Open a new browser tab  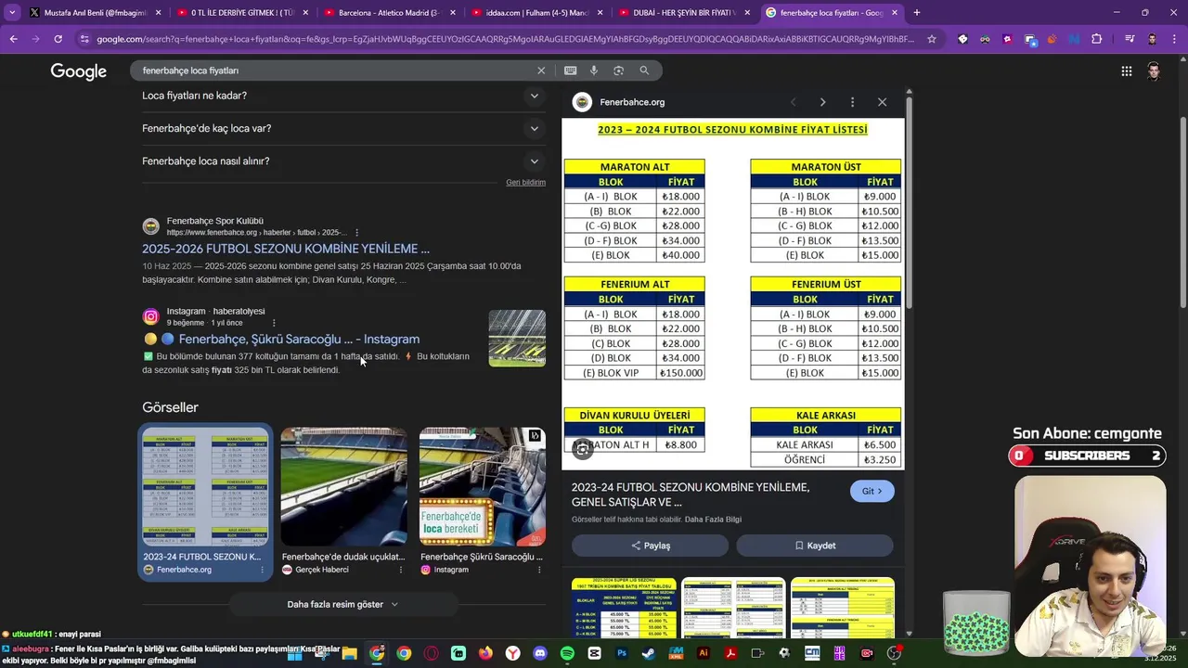[917, 13]
